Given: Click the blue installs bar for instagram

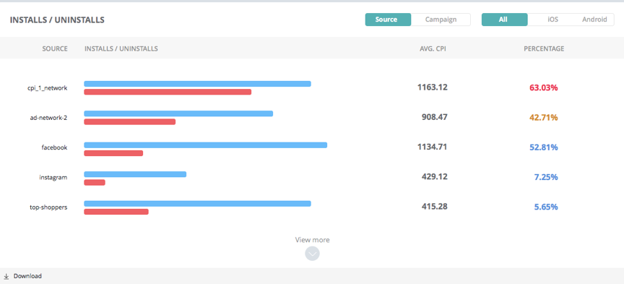Looking at the screenshot, I should pyautogui.click(x=135, y=174).
